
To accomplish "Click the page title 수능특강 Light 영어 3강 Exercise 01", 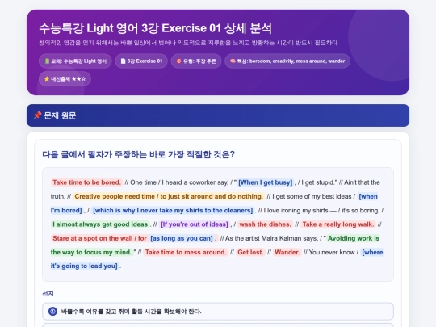I will (155, 28).
